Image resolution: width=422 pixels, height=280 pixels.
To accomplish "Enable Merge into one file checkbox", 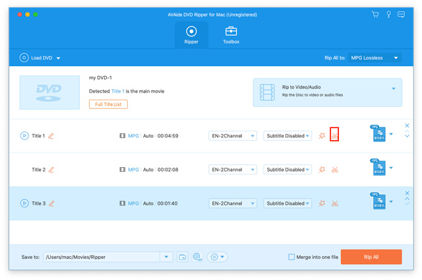I will 291,257.
